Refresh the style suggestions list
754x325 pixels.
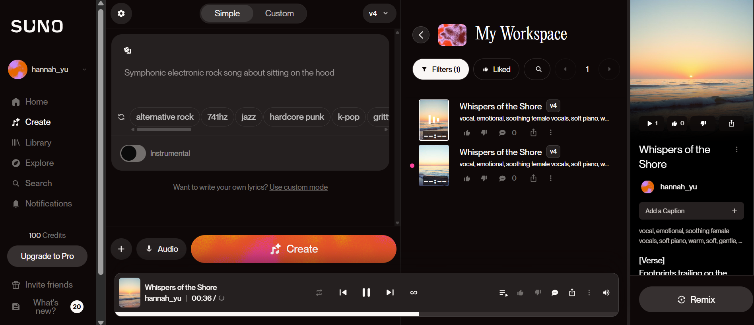(x=121, y=117)
